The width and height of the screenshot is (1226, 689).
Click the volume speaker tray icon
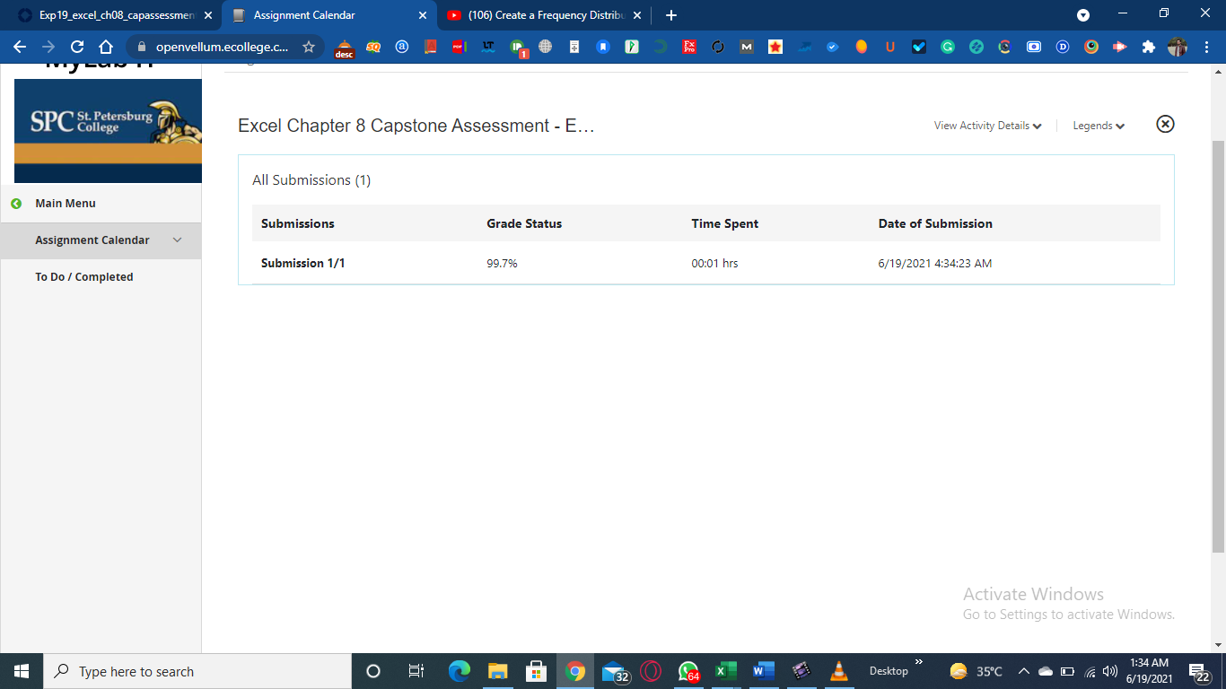pos(1110,671)
